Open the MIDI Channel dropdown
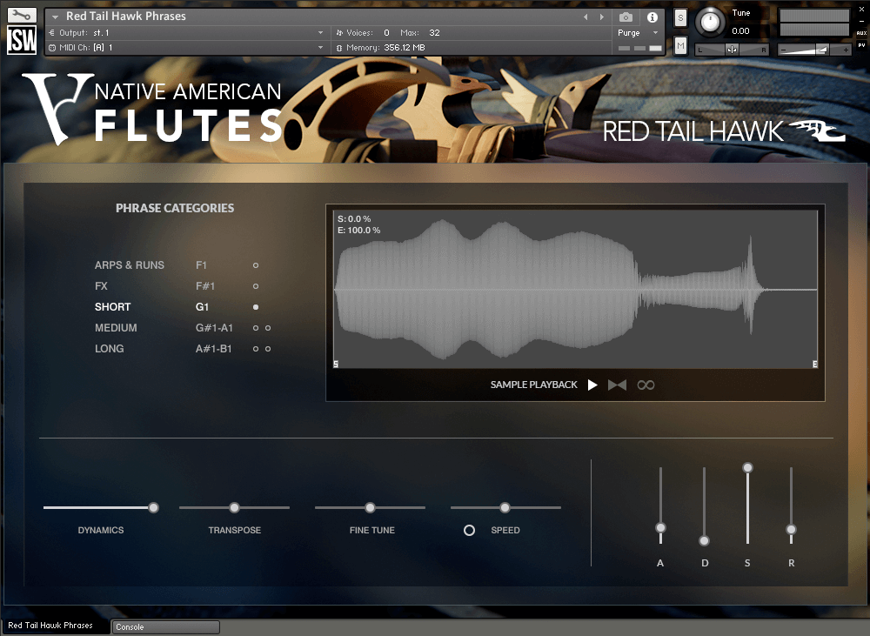The image size is (870, 636). (318, 47)
